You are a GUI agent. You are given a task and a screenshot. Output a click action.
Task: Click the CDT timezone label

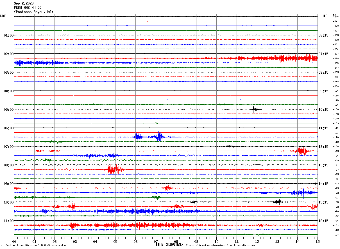(3, 16)
